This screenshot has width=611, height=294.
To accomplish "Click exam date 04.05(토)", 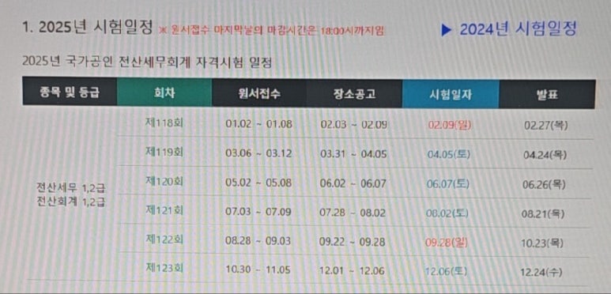I will (449, 155).
